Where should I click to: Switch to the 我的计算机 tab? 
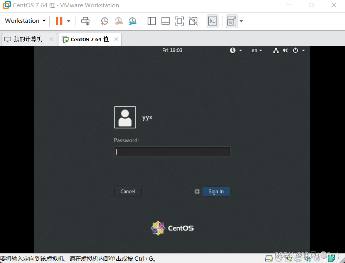[x=28, y=39]
